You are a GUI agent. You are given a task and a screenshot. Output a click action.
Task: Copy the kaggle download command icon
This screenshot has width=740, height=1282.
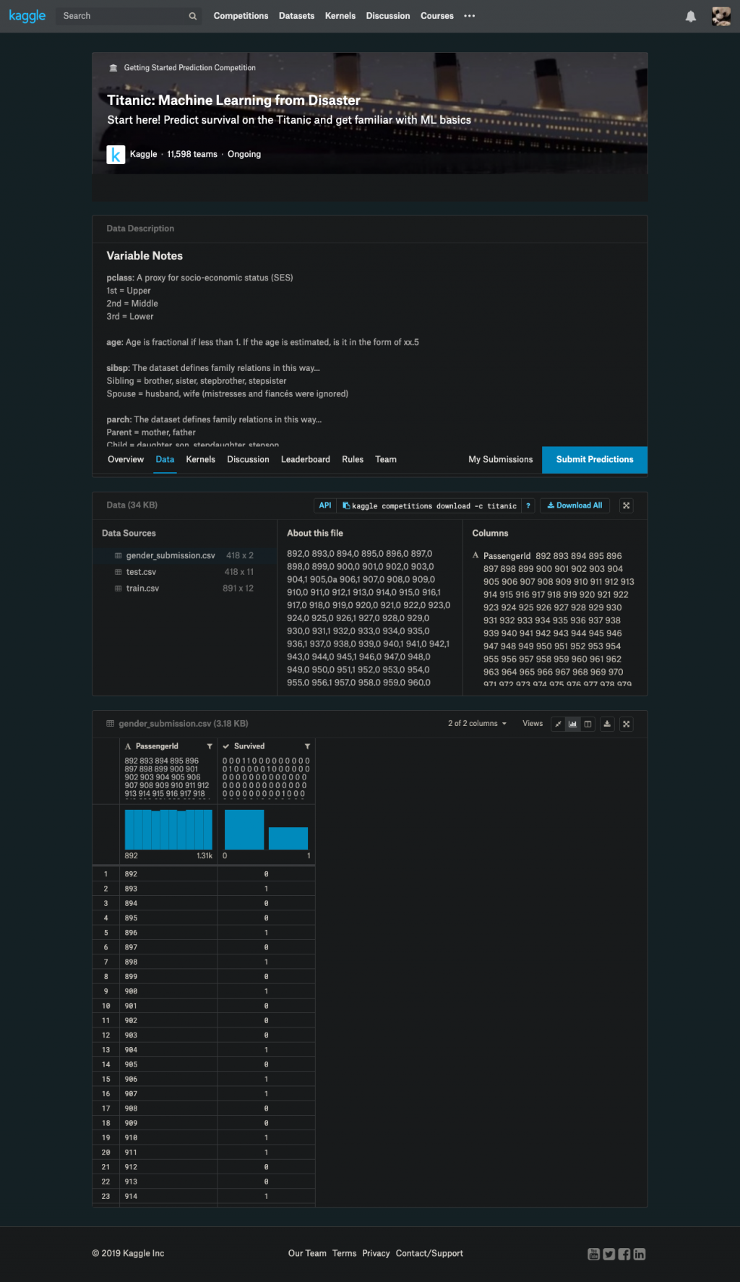pos(346,506)
